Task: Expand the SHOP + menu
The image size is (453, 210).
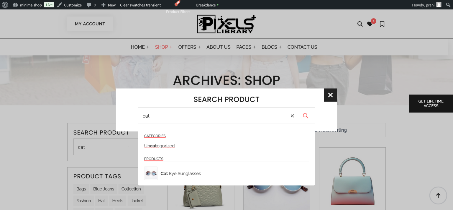Action: click(164, 47)
